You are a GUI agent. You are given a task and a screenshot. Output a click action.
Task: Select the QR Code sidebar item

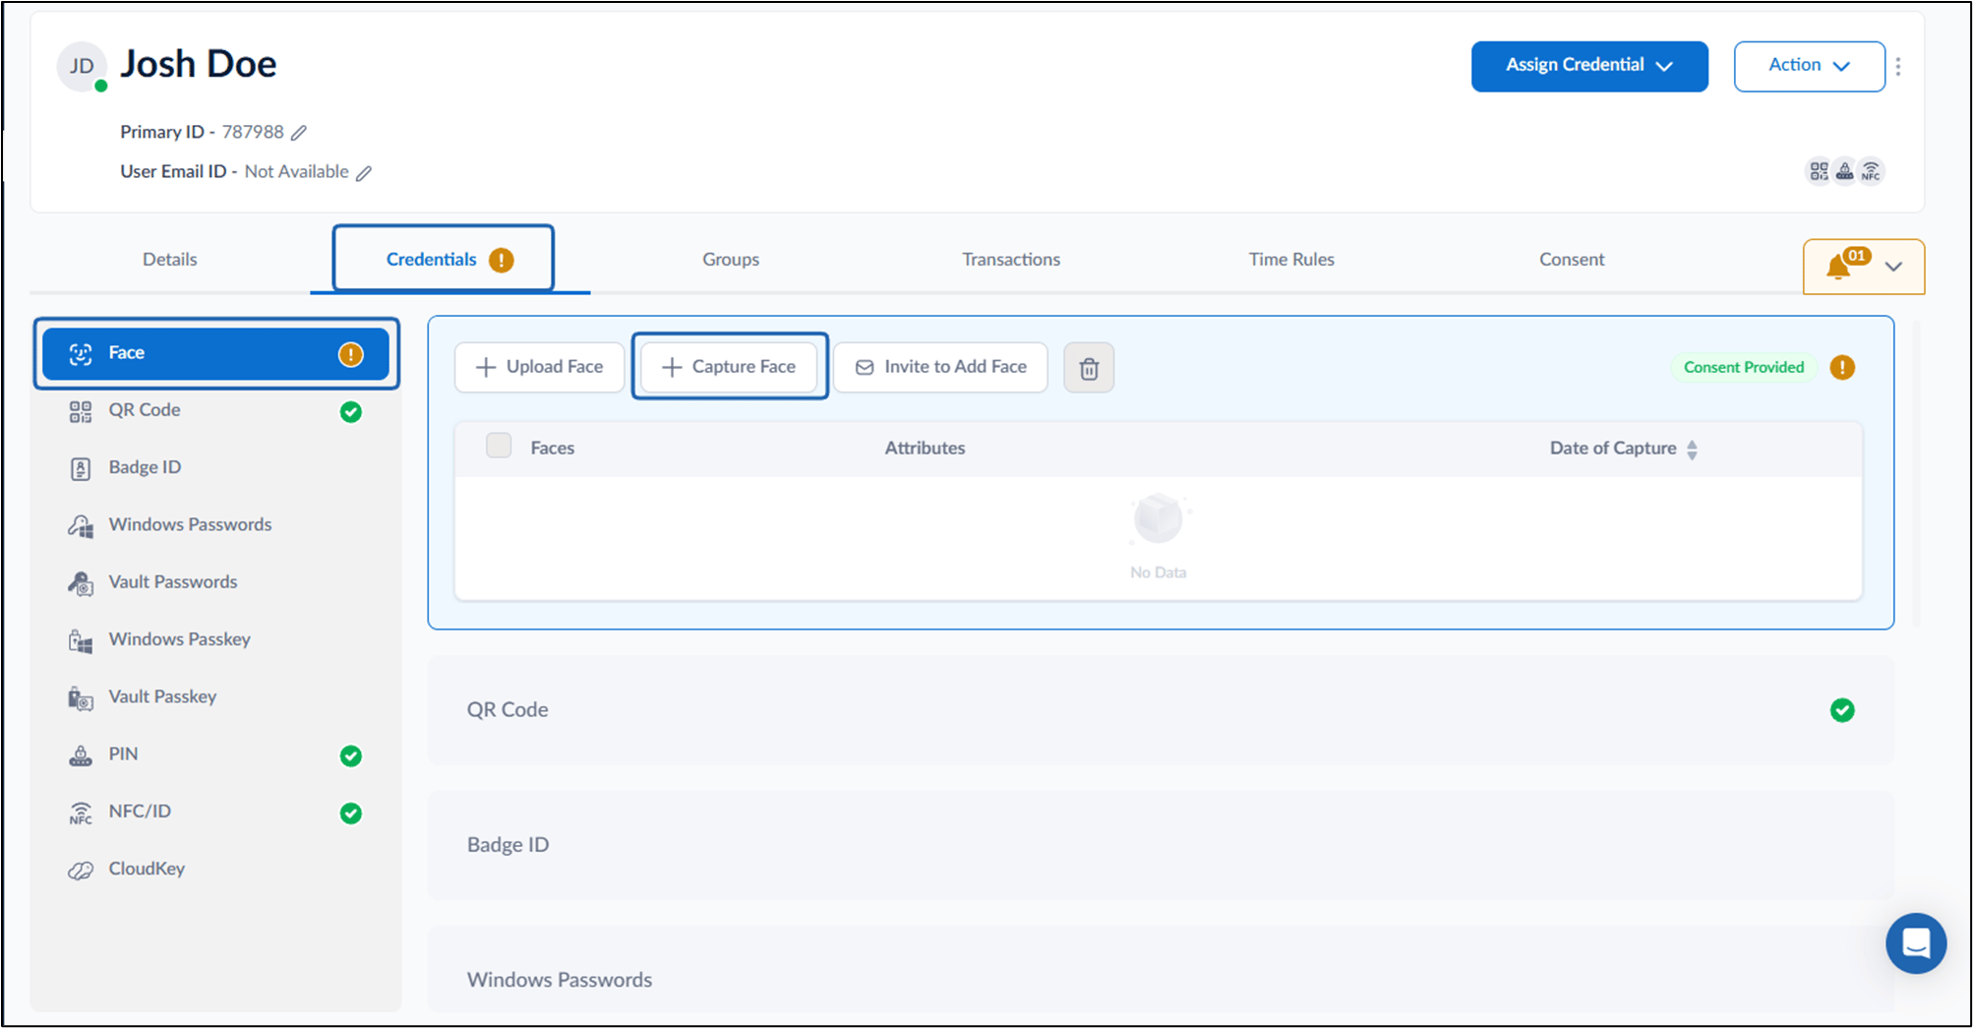[x=215, y=410]
